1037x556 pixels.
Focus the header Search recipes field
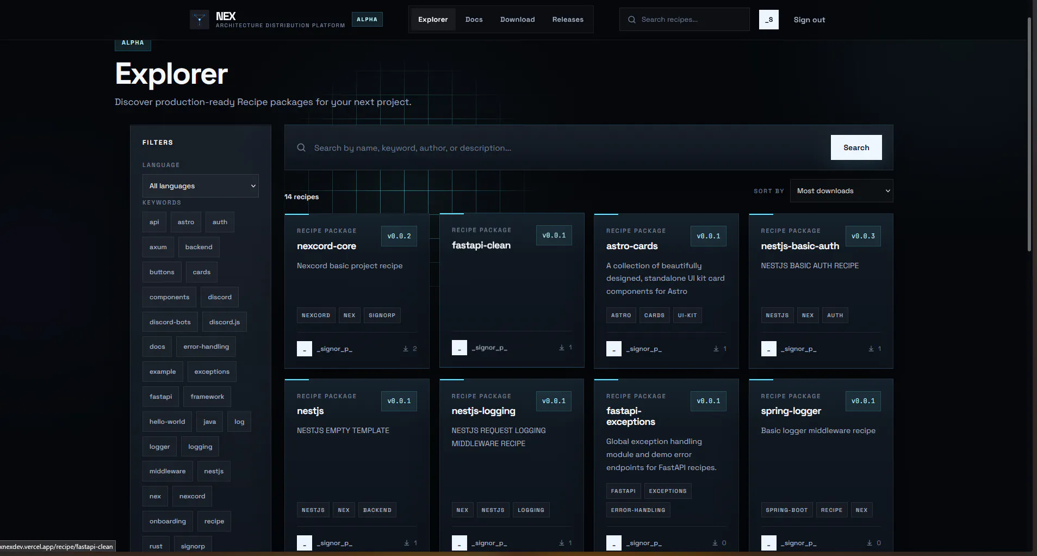(x=685, y=20)
